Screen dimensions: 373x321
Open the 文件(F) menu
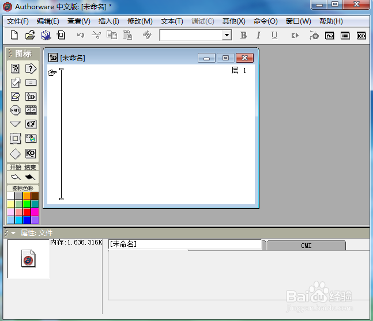tap(18, 21)
